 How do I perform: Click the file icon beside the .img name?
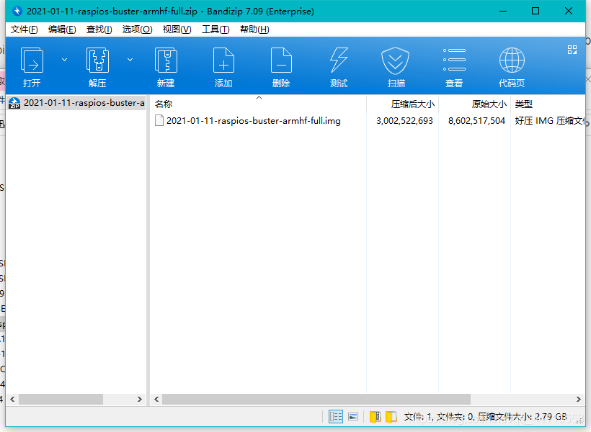click(159, 120)
